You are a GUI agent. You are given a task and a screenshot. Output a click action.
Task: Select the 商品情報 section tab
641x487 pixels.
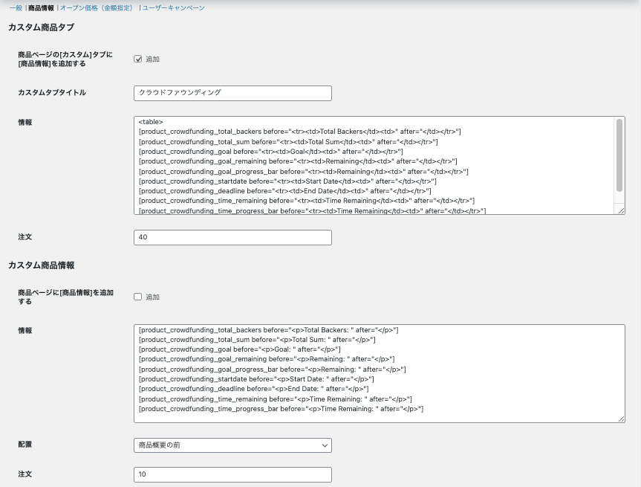tap(41, 8)
